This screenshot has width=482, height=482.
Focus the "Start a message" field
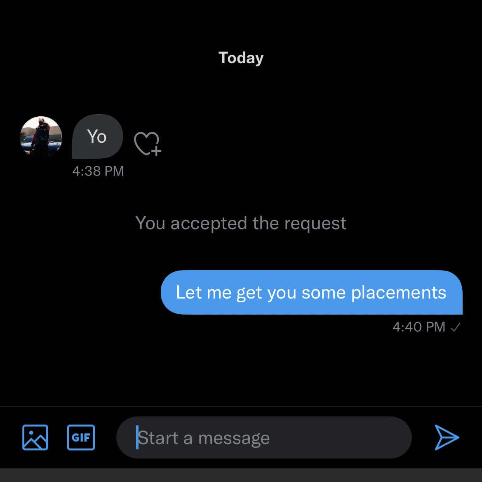click(x=264, y=437)
